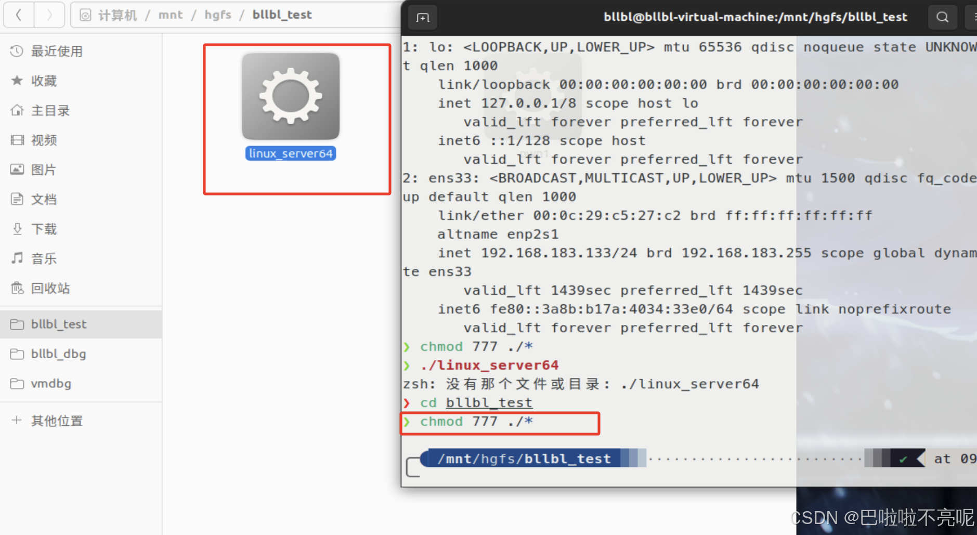Open the 文档 documents entry
Image resolution: width=977 pixels, height=535 pixels.
coord(44,199)
